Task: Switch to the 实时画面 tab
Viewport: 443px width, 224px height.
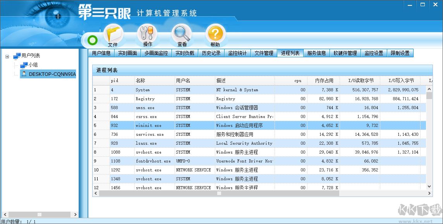Action: (x=127, y=53)
